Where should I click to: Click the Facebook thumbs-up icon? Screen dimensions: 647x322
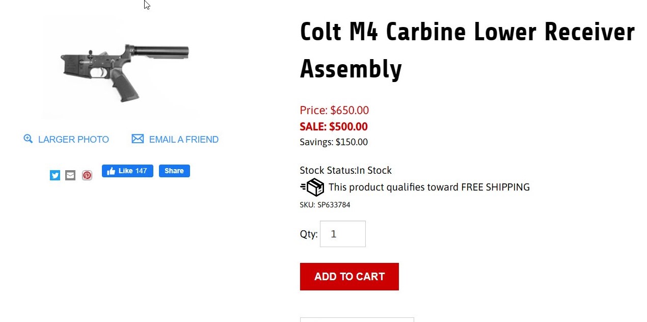pos(111,171)
